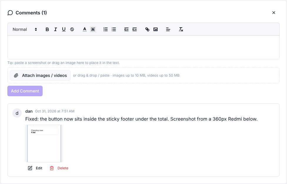This screenshot has width=287, height=184.
Task: Click the upload size limits hint text
Action: pyautogui.click(x=126, y=75)
